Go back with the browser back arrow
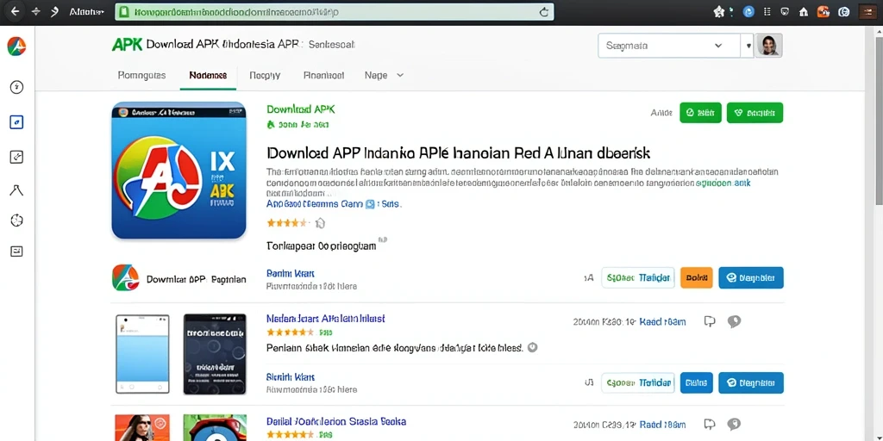 pos(16,12)
